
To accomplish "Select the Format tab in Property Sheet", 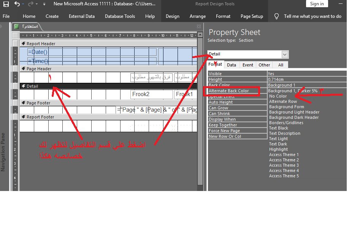I will point(215,65).
